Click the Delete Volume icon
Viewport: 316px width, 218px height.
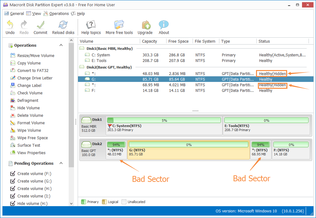pos(13,115)
